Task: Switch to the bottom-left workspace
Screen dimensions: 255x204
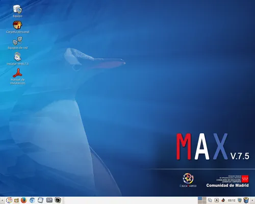Action: click(x=200, y=202)
